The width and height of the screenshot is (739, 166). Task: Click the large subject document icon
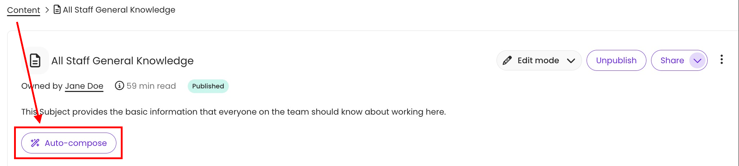[x=35, y=60]
